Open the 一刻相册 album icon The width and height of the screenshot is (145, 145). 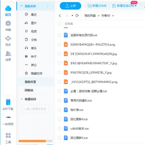tap(8, 117)
